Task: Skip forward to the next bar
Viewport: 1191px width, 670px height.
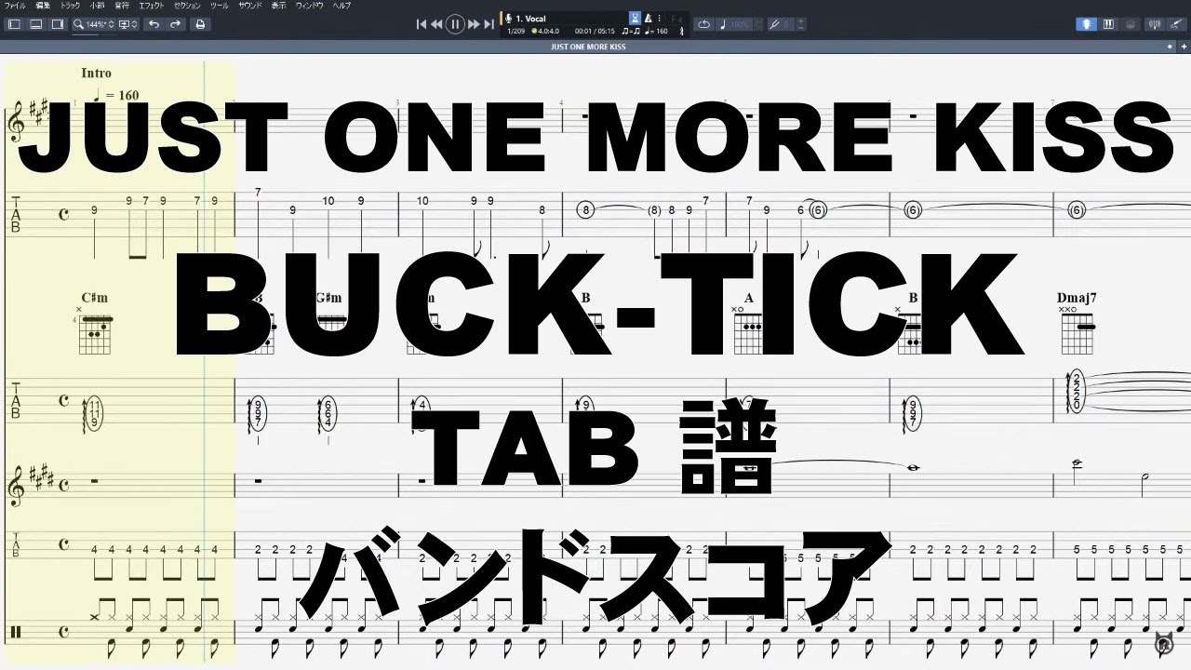Action: (x=474, y=24)
